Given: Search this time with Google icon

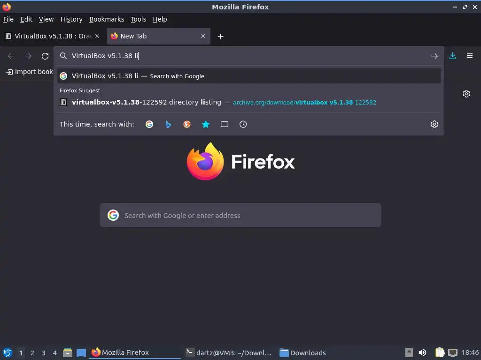Looking at the screenshot, I should [149, 124].
